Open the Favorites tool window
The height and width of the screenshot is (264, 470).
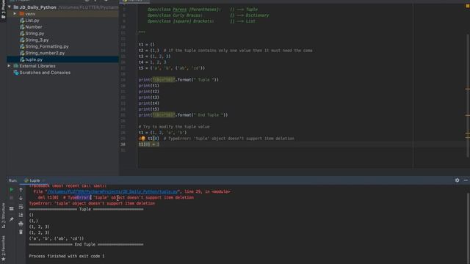3,247
